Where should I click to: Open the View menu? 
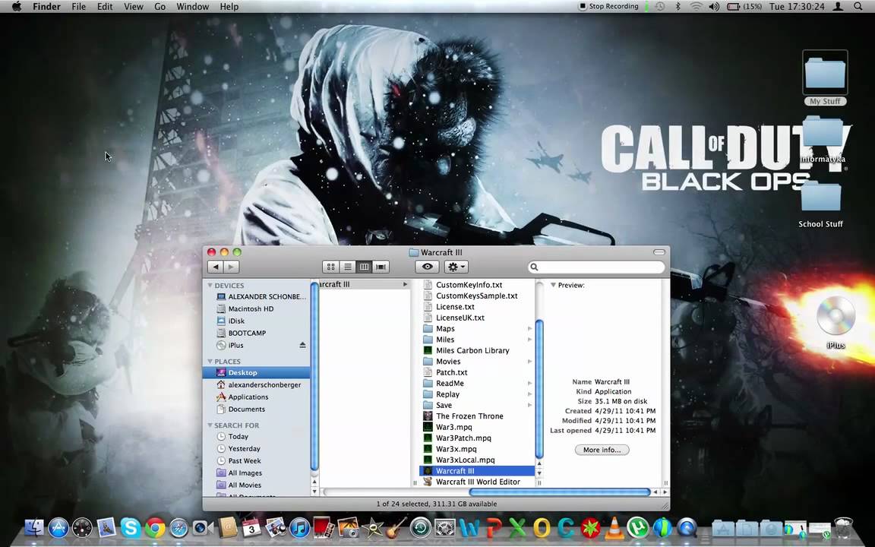click(x=134, y=7)
